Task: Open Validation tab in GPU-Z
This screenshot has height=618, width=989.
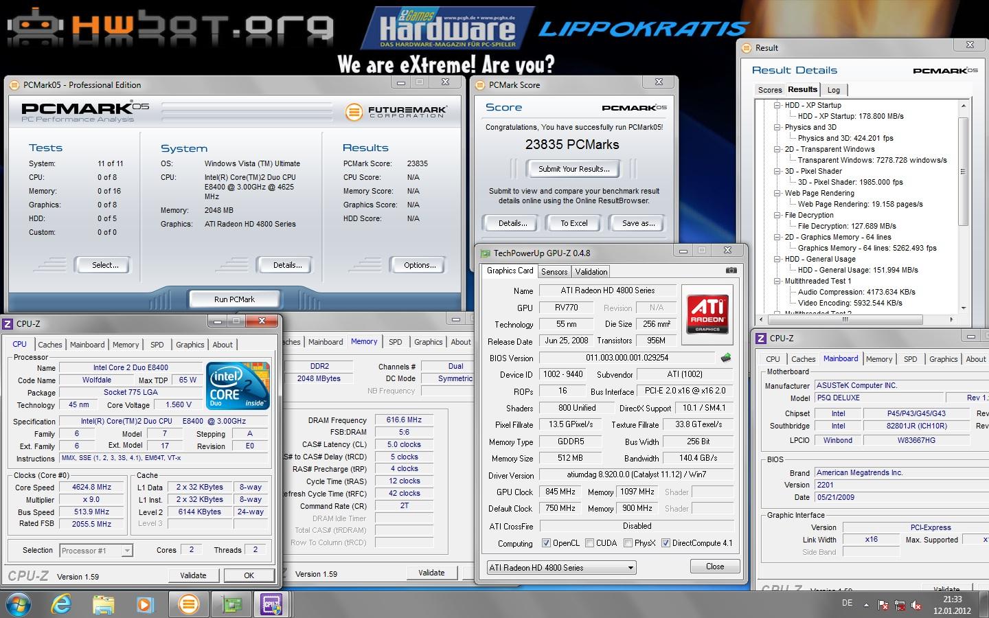Action: click(x=591, y=271)
